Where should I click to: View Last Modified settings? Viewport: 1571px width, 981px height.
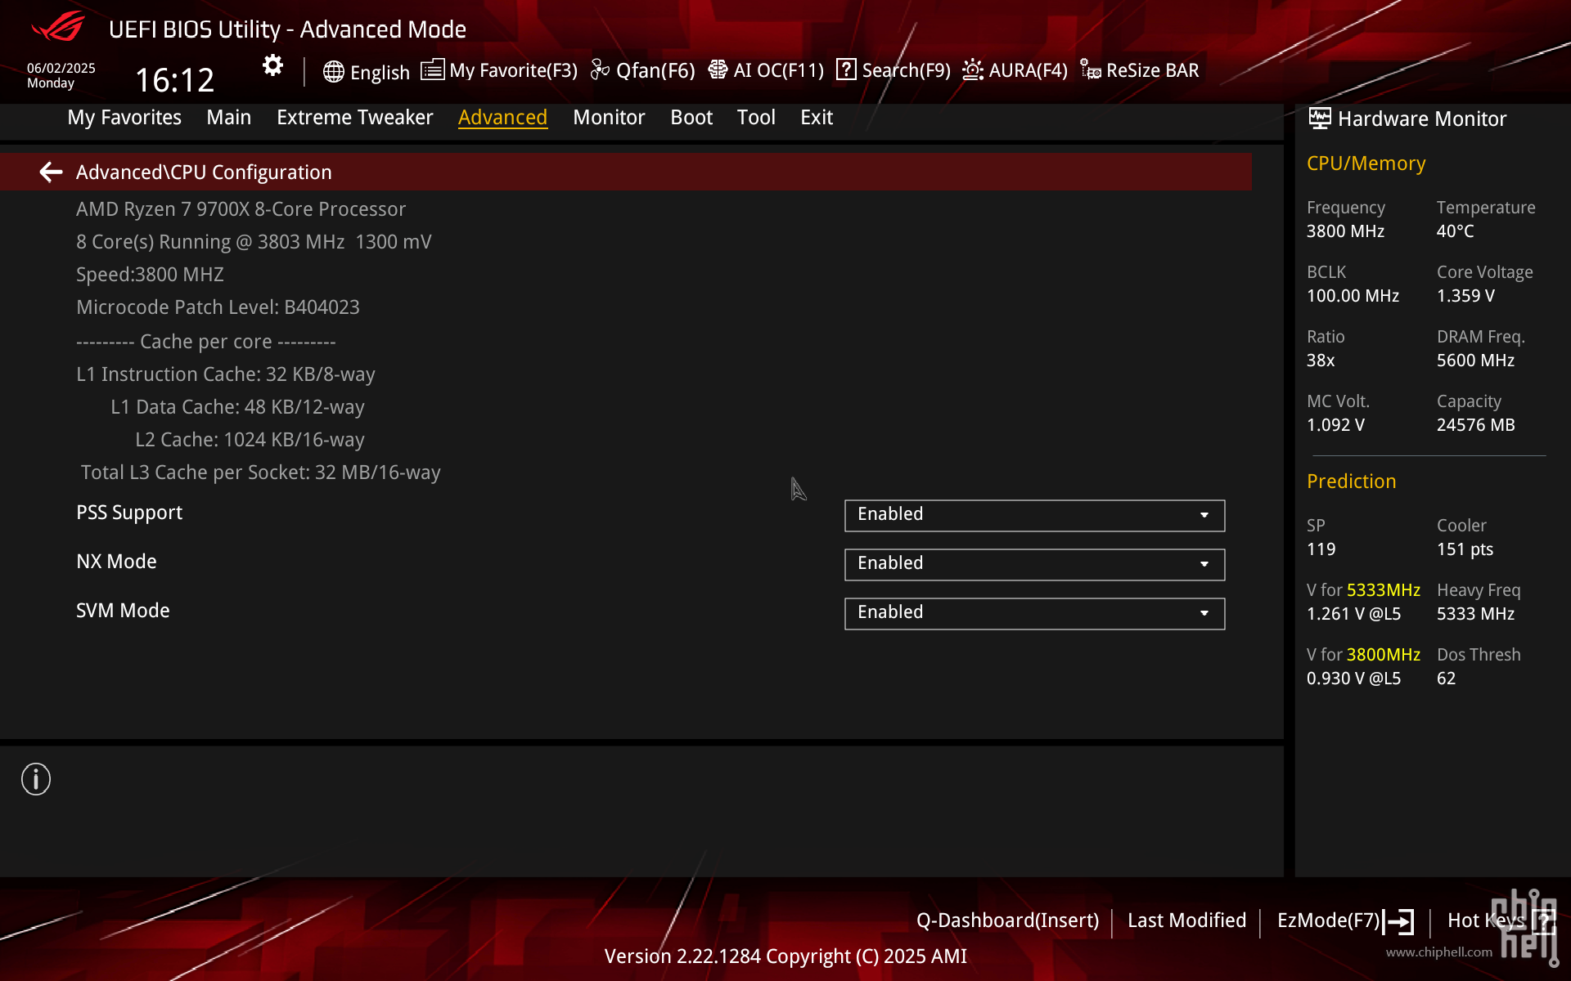click(x=1186, y=921)
